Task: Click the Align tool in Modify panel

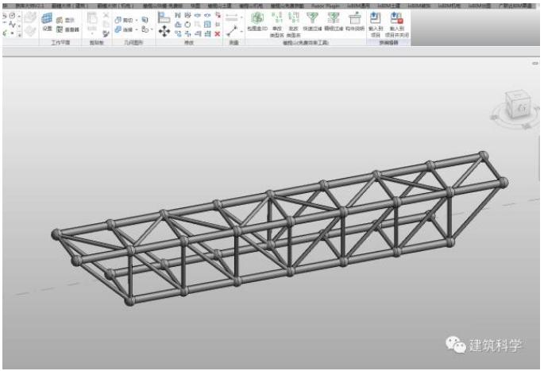Action: [164, 17]
